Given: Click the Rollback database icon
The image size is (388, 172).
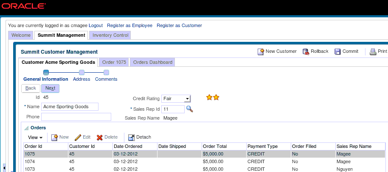Looking at the screenshot, I should 306,52.
